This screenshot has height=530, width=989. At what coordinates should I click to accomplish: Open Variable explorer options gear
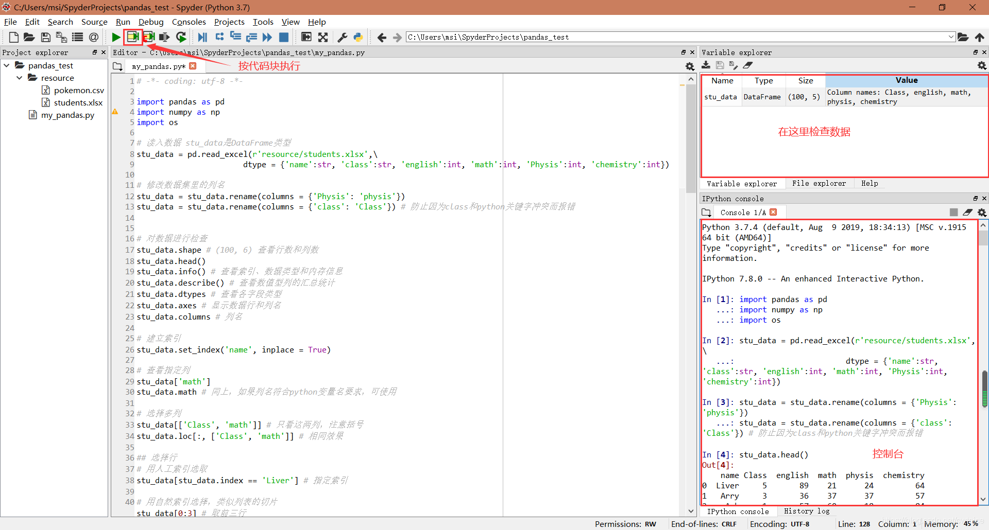pos(982,65)
